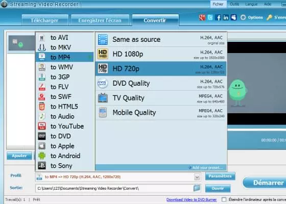Enable shutdown computer after conversion checkbox
The height and width of the screenshot is (204, 286).
[x=224, y=199]
